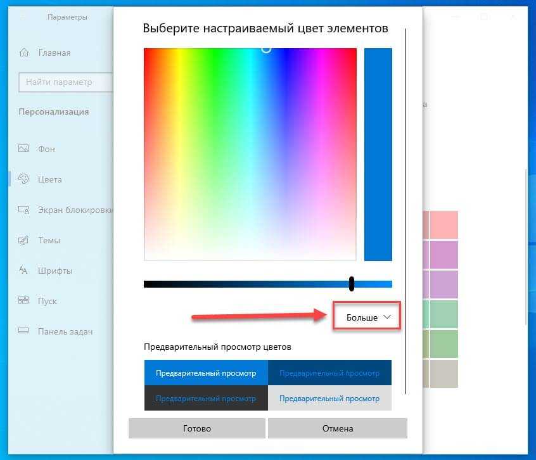Click the Lock screen (Экран блокировки) icon

click(24, 210)
